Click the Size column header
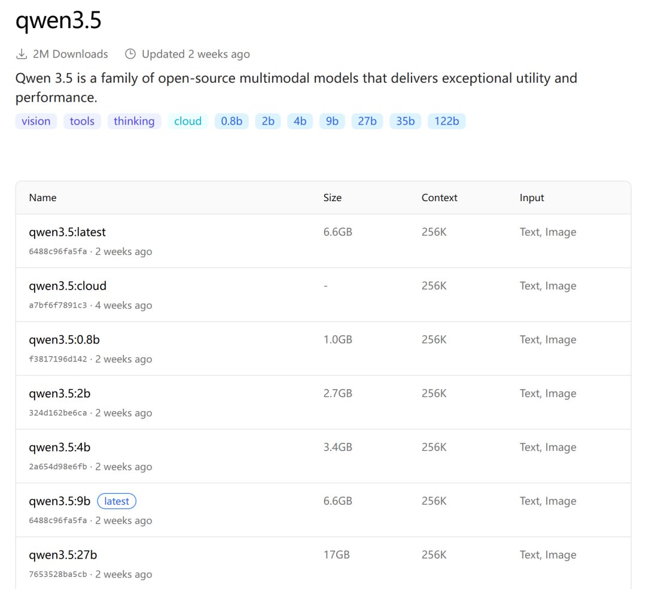Image resolution: width=646 pixels, height=589 pixels. click(333, 198)
